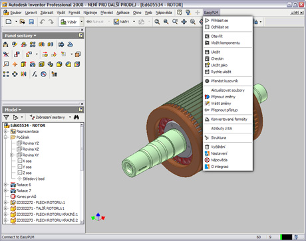The width and height of the screenshot is (306, 241).
Task: Choose Uložit jako menu entry
Action: tap(228, 65)
